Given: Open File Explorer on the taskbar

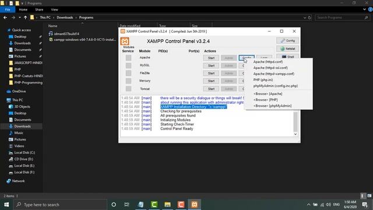Looking at the screenshot, I should [x=167, y=205].
